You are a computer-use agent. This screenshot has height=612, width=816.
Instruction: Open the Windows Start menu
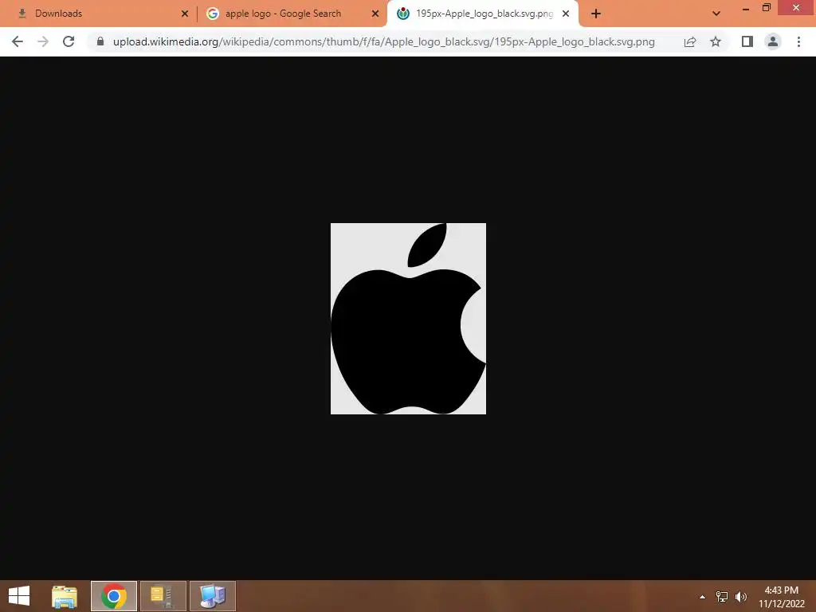tap(19, 596)
